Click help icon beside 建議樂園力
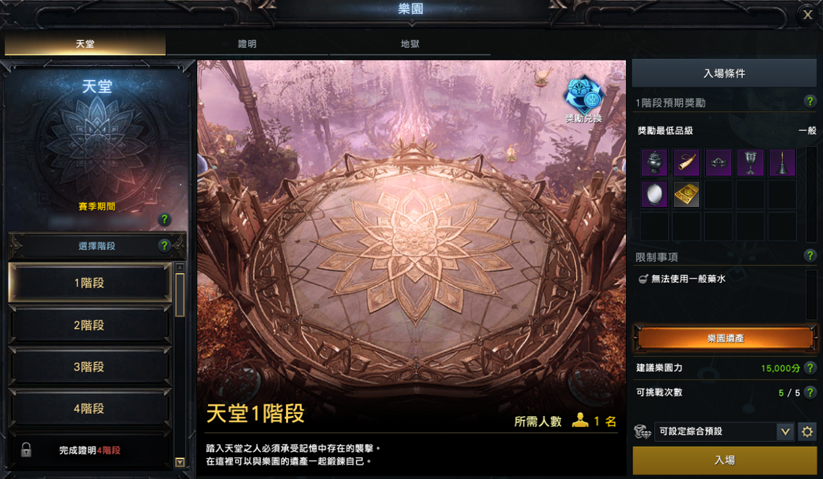This screenshot has height=479, width=823. point(810,368)
